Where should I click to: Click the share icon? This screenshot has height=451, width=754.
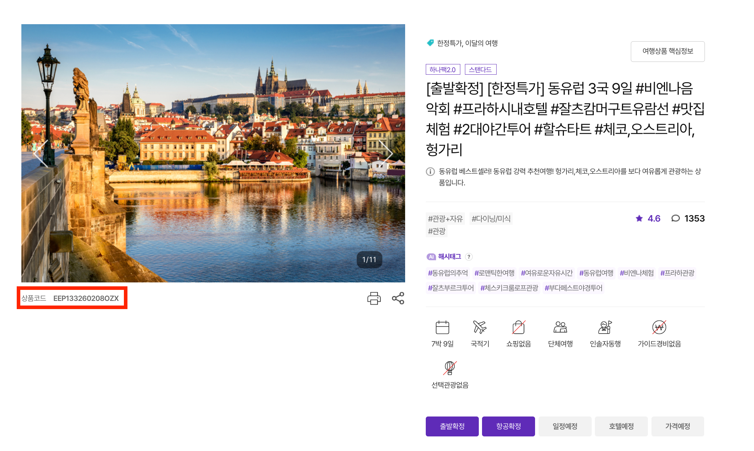398,298
